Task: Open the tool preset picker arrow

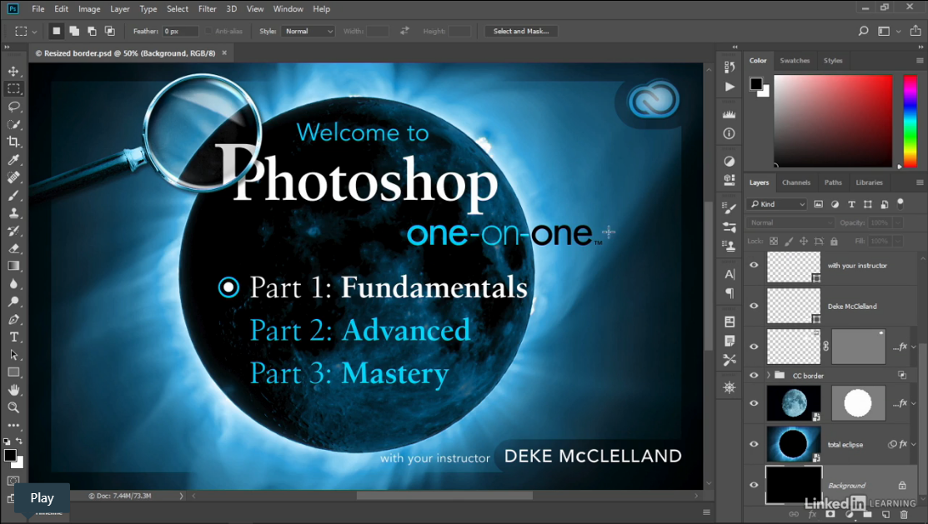Action: coord(34,32)
